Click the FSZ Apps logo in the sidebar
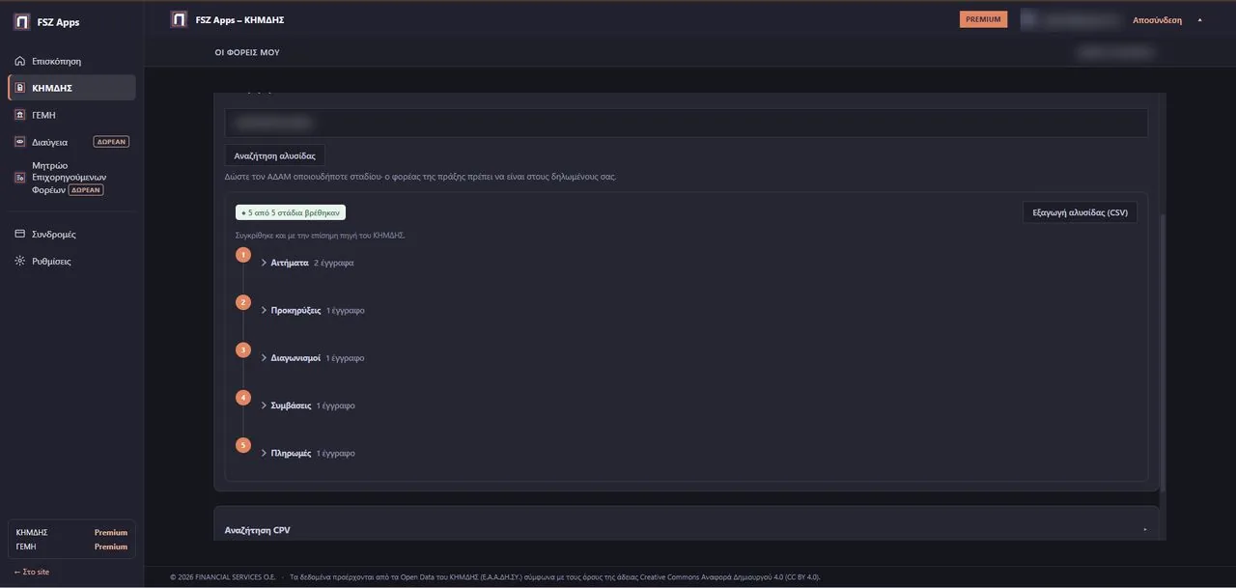 tap(21, 22)
